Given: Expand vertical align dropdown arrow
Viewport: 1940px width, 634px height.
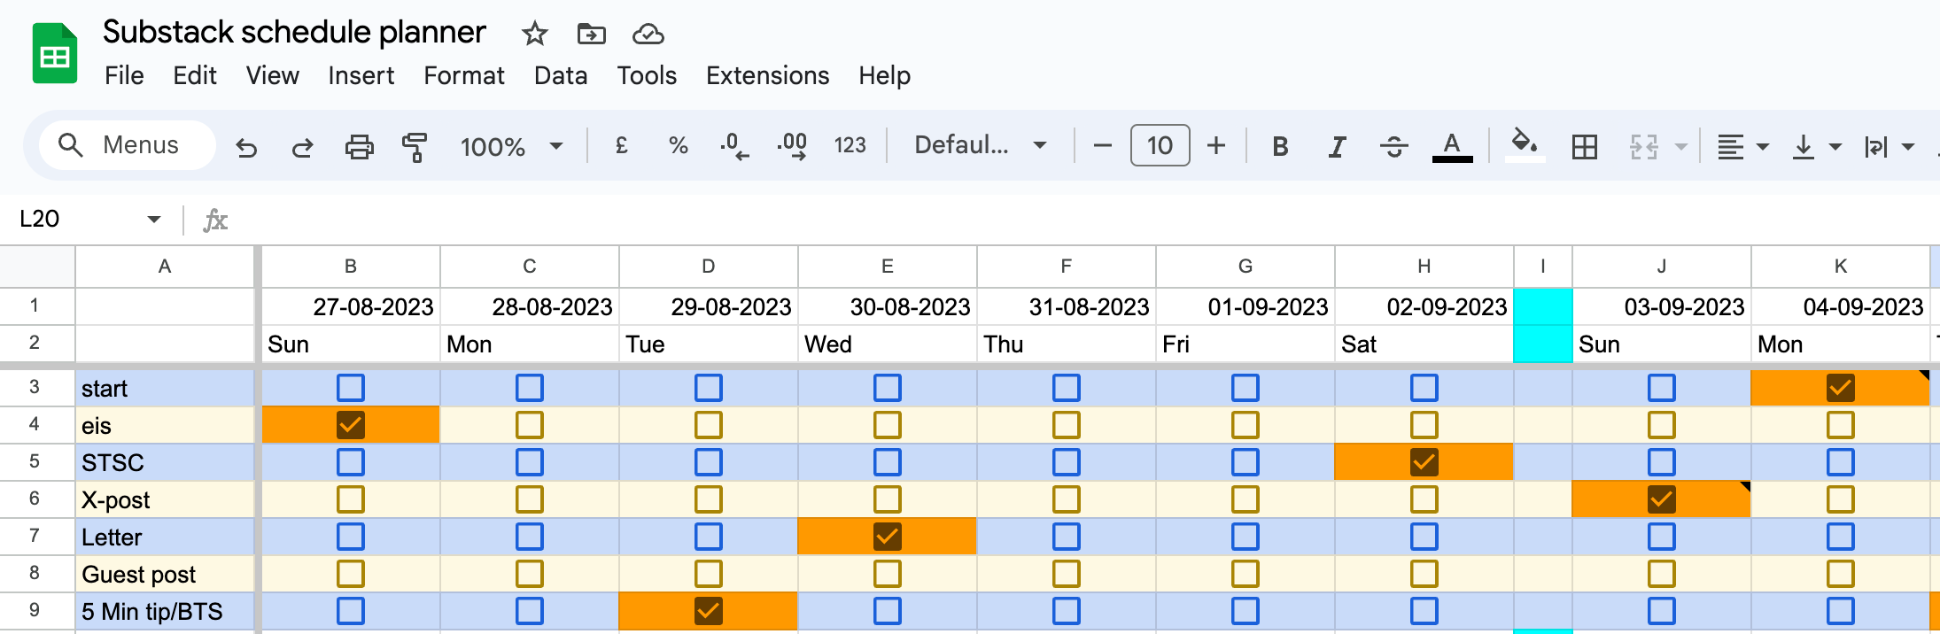Looking at the screenshot, I should tap(1835, 146).
